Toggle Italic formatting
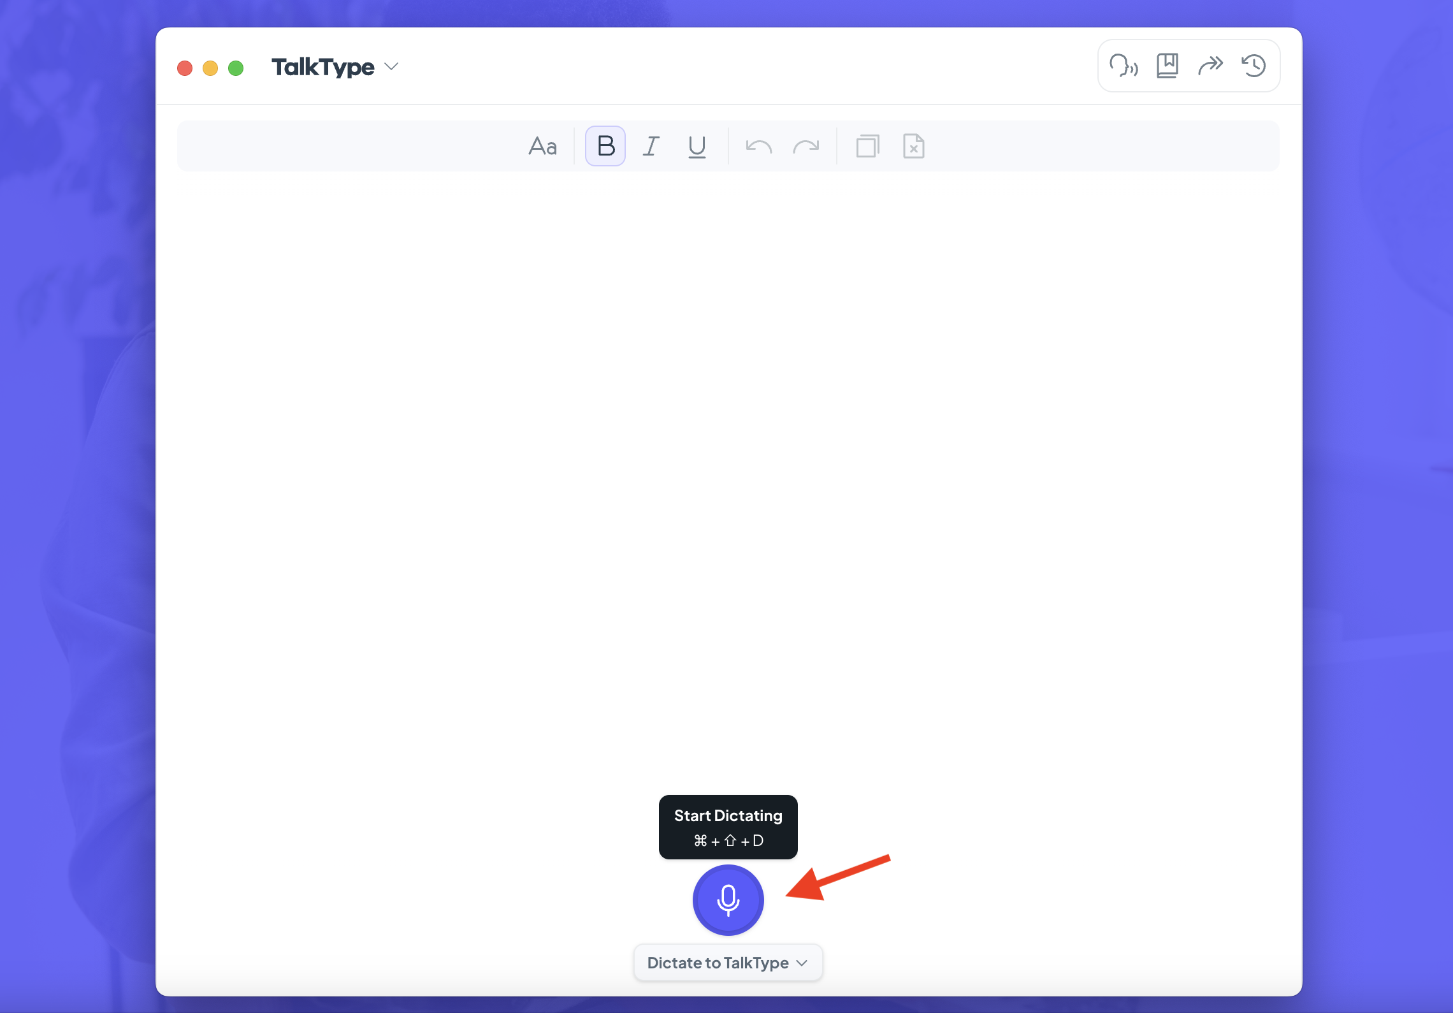 point(651,146)
